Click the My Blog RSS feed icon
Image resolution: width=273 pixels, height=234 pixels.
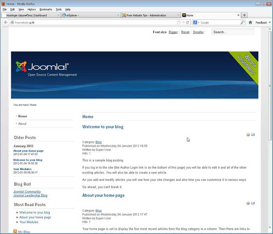pos(15,231)
